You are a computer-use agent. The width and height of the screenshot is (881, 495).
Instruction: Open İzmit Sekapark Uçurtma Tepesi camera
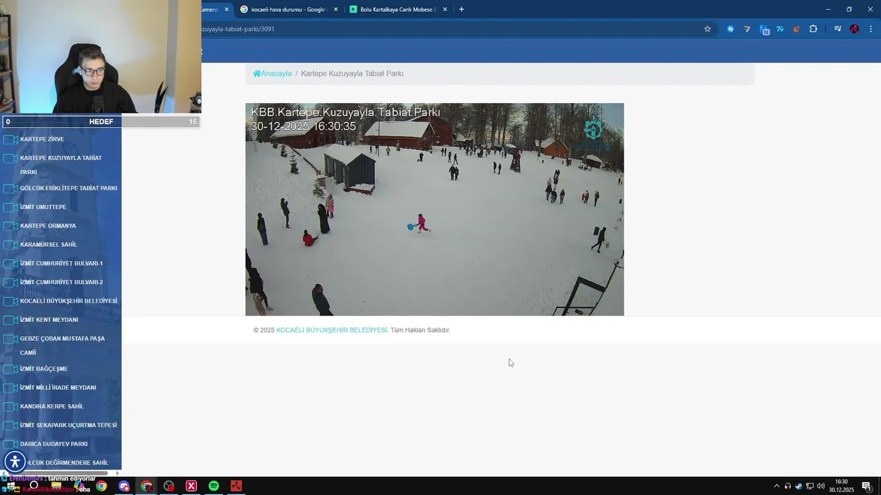[x=68, y=426]
